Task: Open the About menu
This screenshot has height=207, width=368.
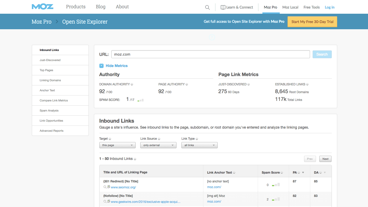Action: coord(122,7)
